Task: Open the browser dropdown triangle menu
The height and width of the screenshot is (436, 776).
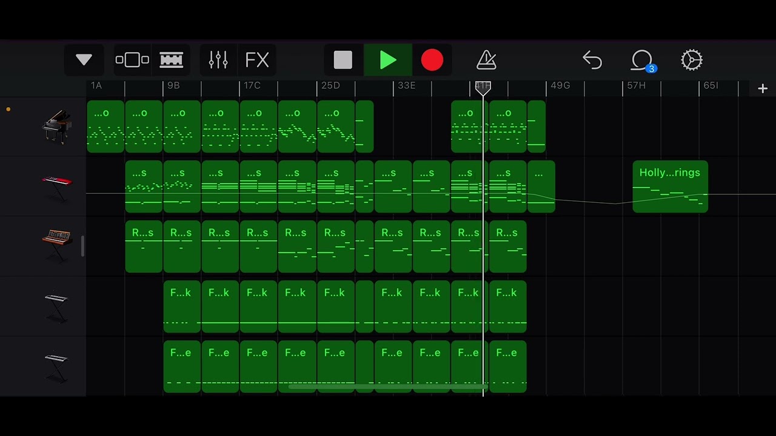Action: [84, 60]
